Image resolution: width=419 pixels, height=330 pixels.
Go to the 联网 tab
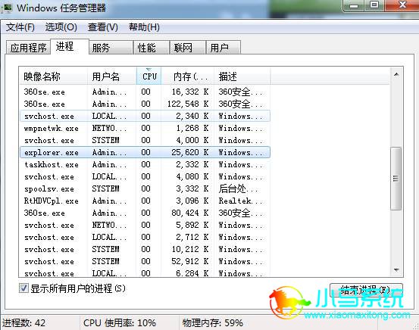188,48
